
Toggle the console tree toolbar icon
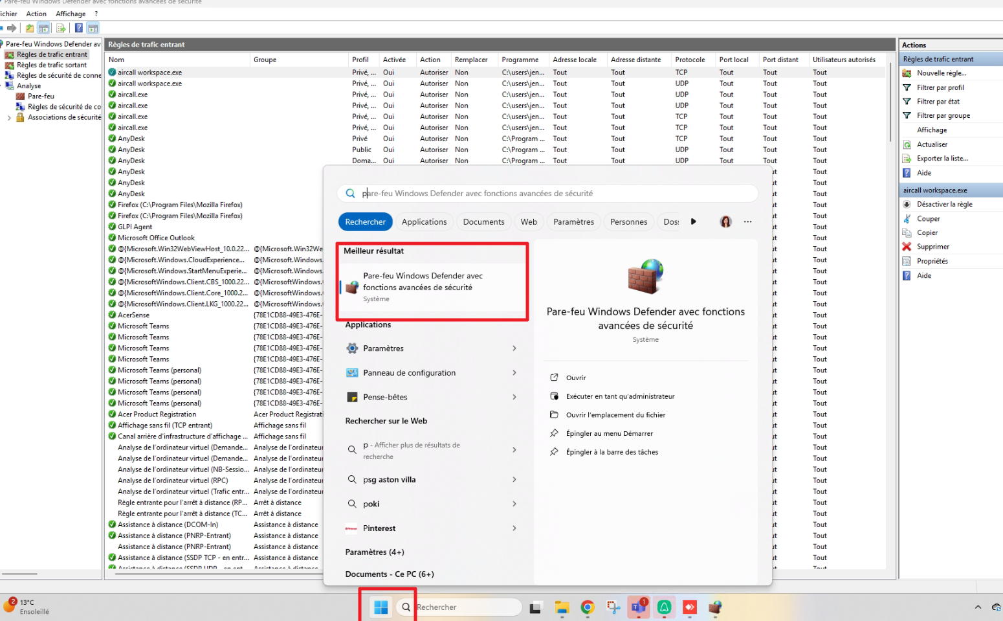pyautogui.click(x=43, y=28)
